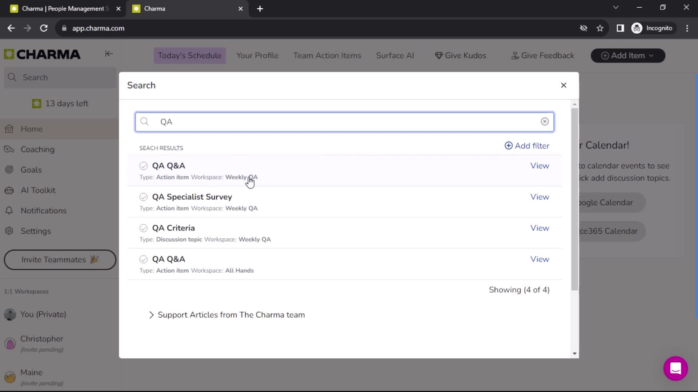698x392 pixels.
Task: Open Team Action Items menu
Action: pyautogui.click(x=327, y=56)
